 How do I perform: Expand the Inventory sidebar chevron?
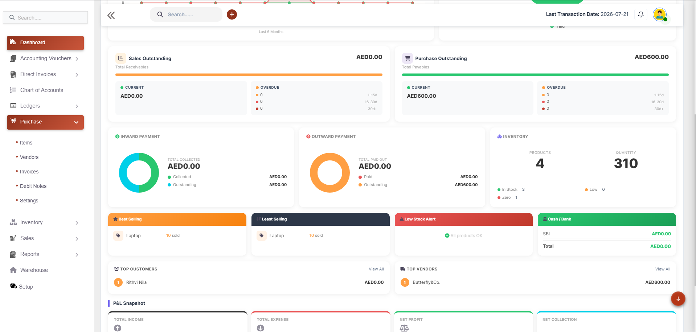(77, 223)
